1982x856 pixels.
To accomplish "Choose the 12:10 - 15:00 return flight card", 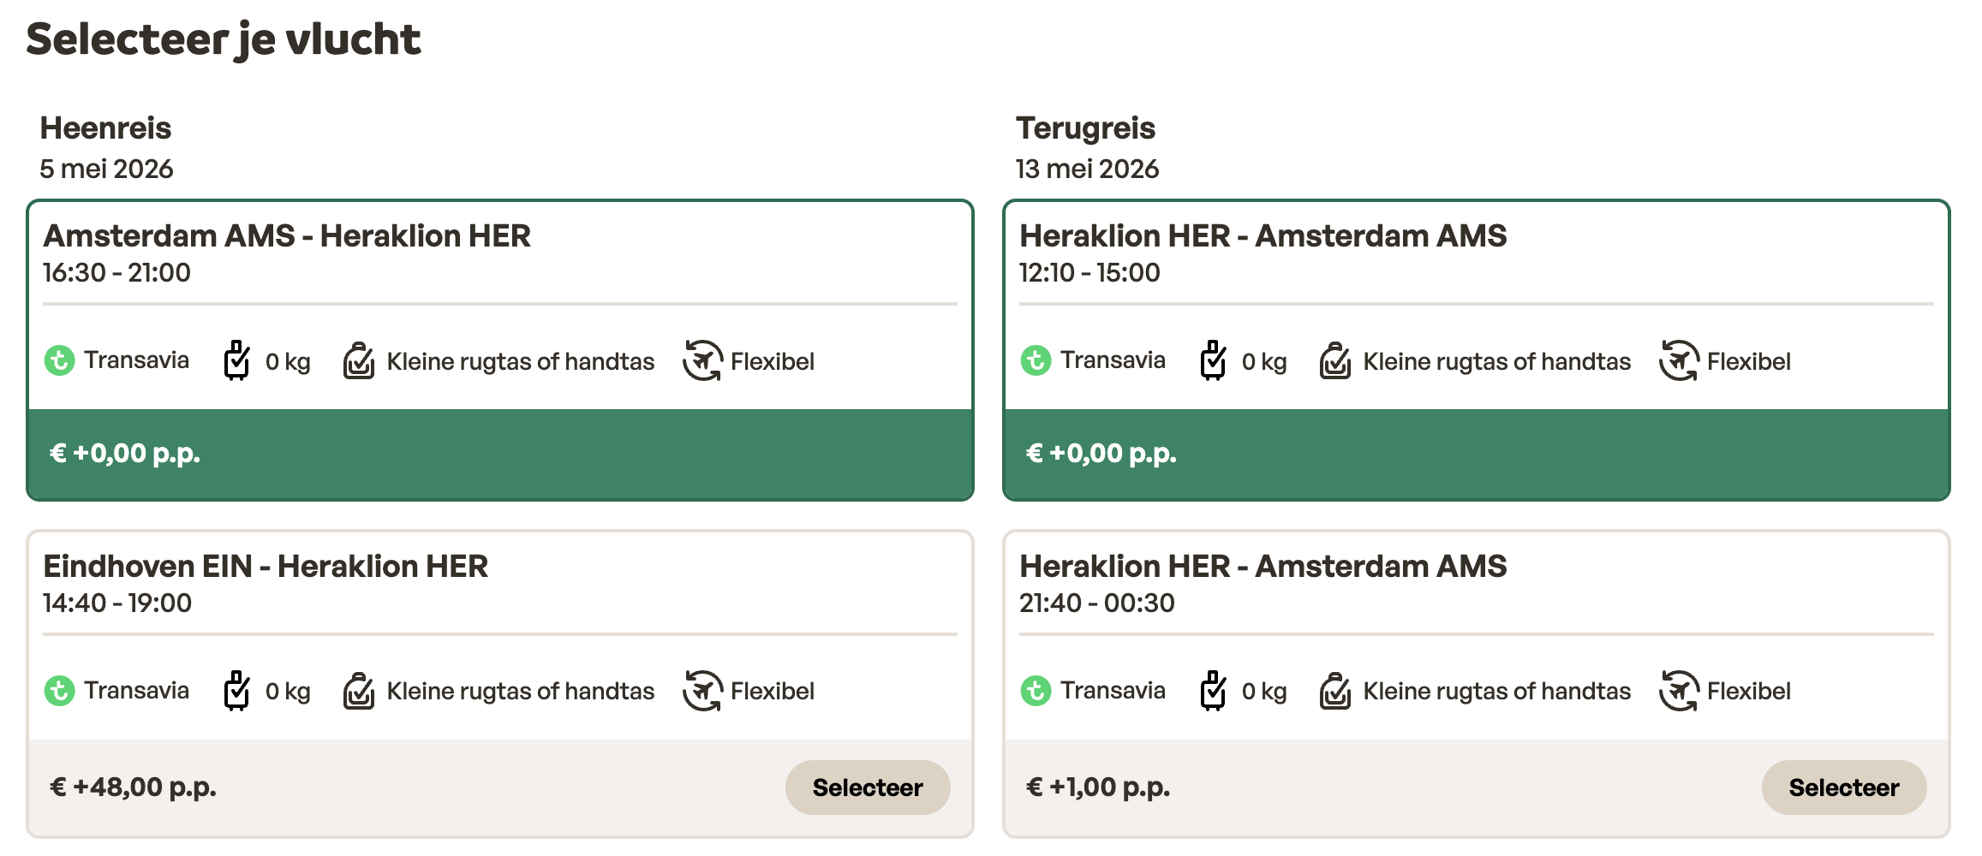I will 1475,257.
